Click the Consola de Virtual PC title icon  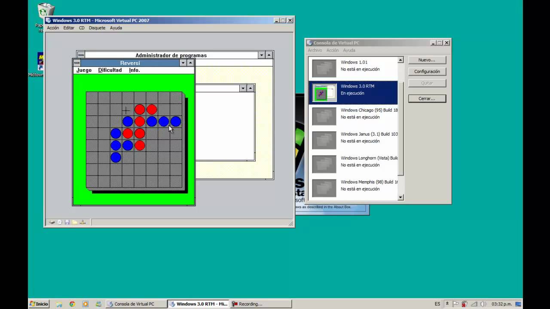[x=309, y=43]
